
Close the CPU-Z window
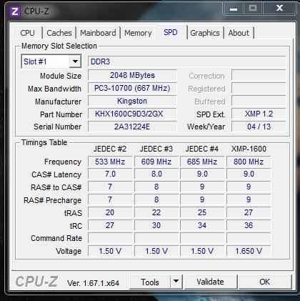(279, 9)
